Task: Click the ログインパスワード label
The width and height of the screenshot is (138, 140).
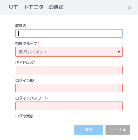Action: tap(32, 98)
